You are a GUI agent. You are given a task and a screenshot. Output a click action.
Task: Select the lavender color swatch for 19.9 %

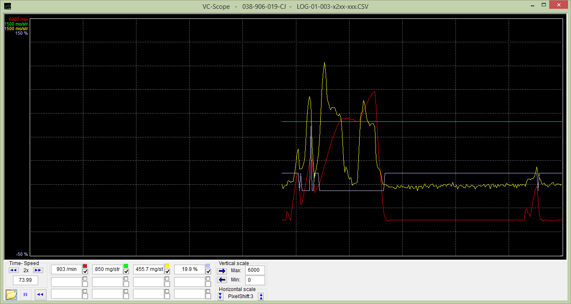[208, 266]
